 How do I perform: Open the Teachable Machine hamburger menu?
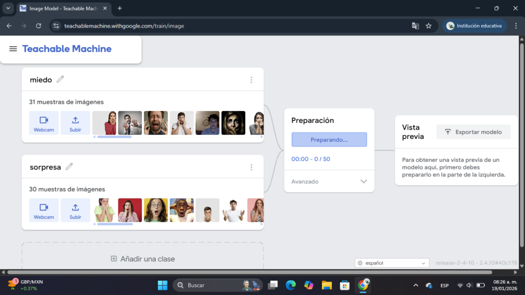pos(13,49)
